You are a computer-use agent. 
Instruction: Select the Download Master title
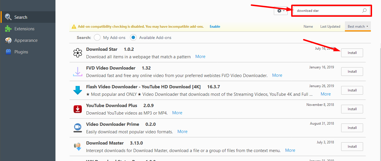[x=105, y=143]
